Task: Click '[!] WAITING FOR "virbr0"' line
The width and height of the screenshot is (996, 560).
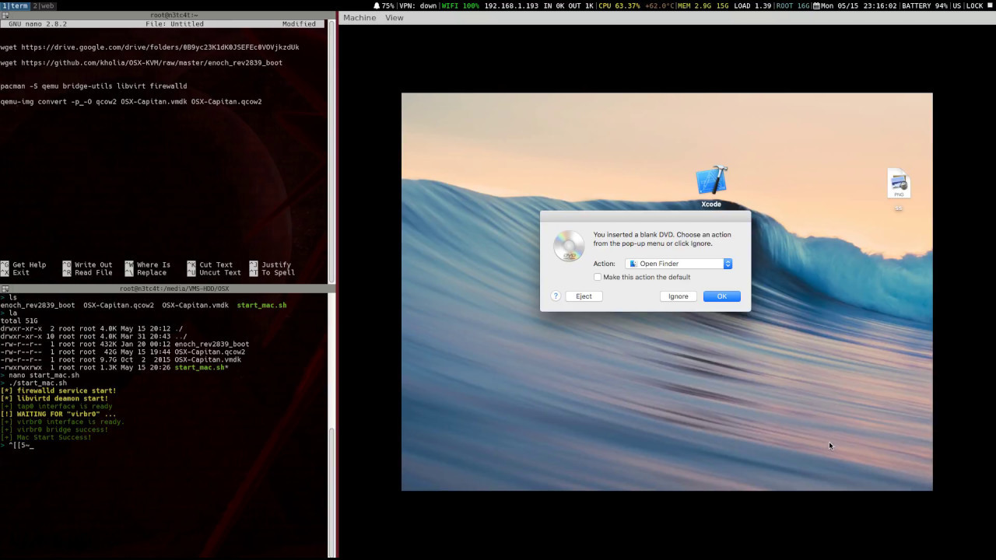Action: [x=58, y=414]
